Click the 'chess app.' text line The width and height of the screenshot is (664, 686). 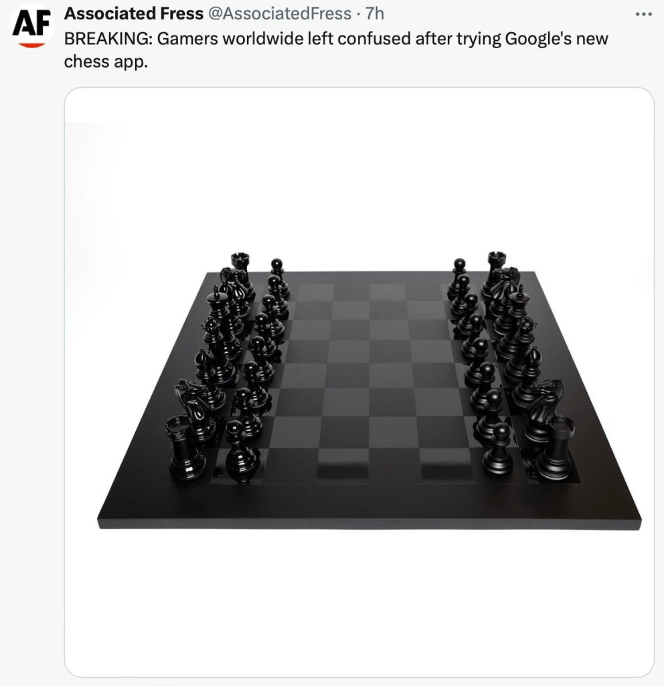(x=106, y=62)
